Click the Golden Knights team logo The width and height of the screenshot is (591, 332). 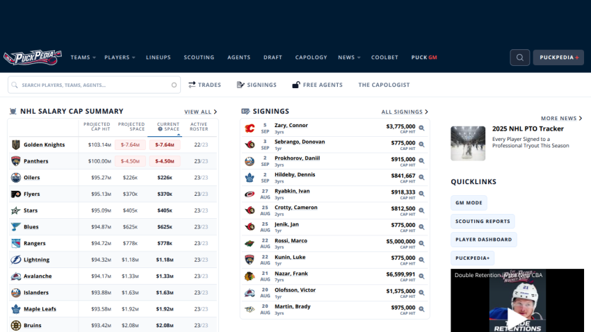15,144
